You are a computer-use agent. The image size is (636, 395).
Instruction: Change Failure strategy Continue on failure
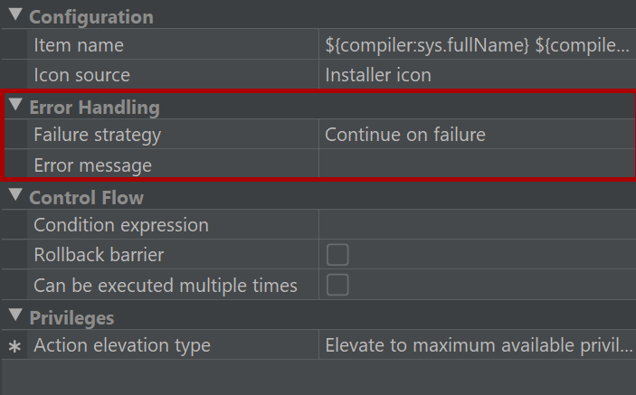(x=478, y=135)
